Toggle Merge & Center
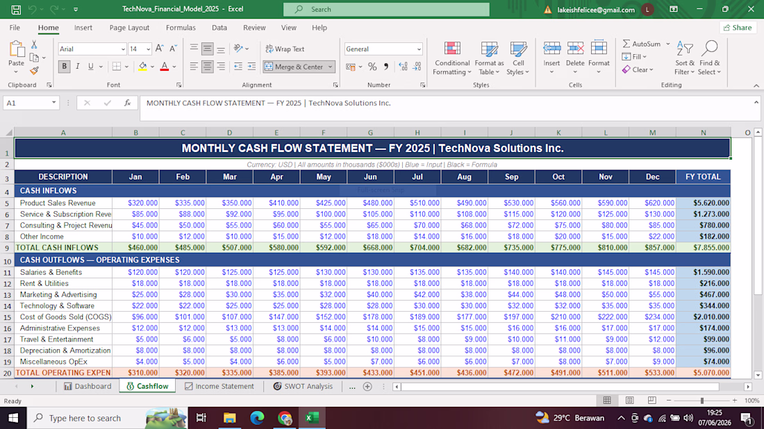The width and height of the screenshot is (764, 429). 294,67
